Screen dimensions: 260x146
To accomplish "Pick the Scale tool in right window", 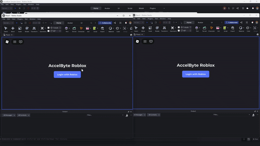I will 150,29.
